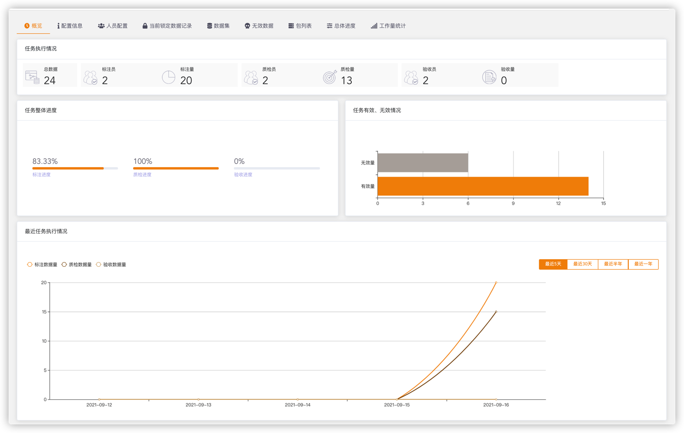Click the 验收进度 label
The height and width of the screenshot is (433, 684).
[x=243, y=175]
